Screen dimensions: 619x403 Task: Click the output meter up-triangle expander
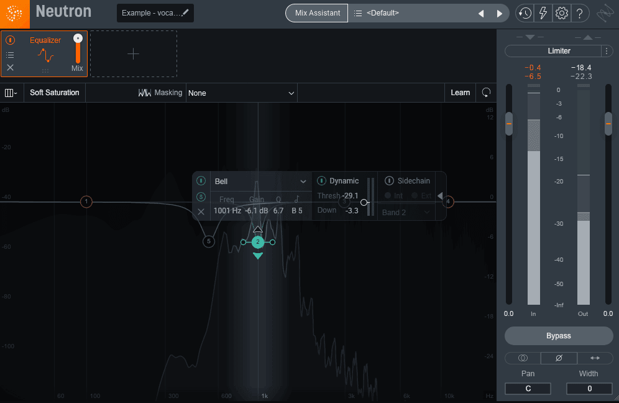[x=588, y=37]
